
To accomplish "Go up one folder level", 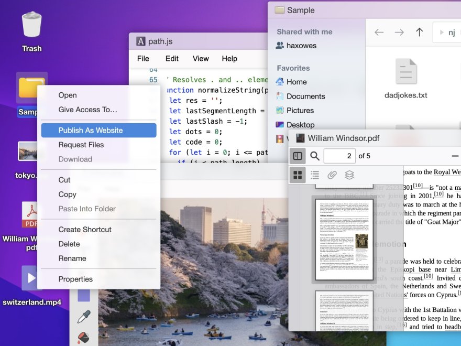I will 419,33.
